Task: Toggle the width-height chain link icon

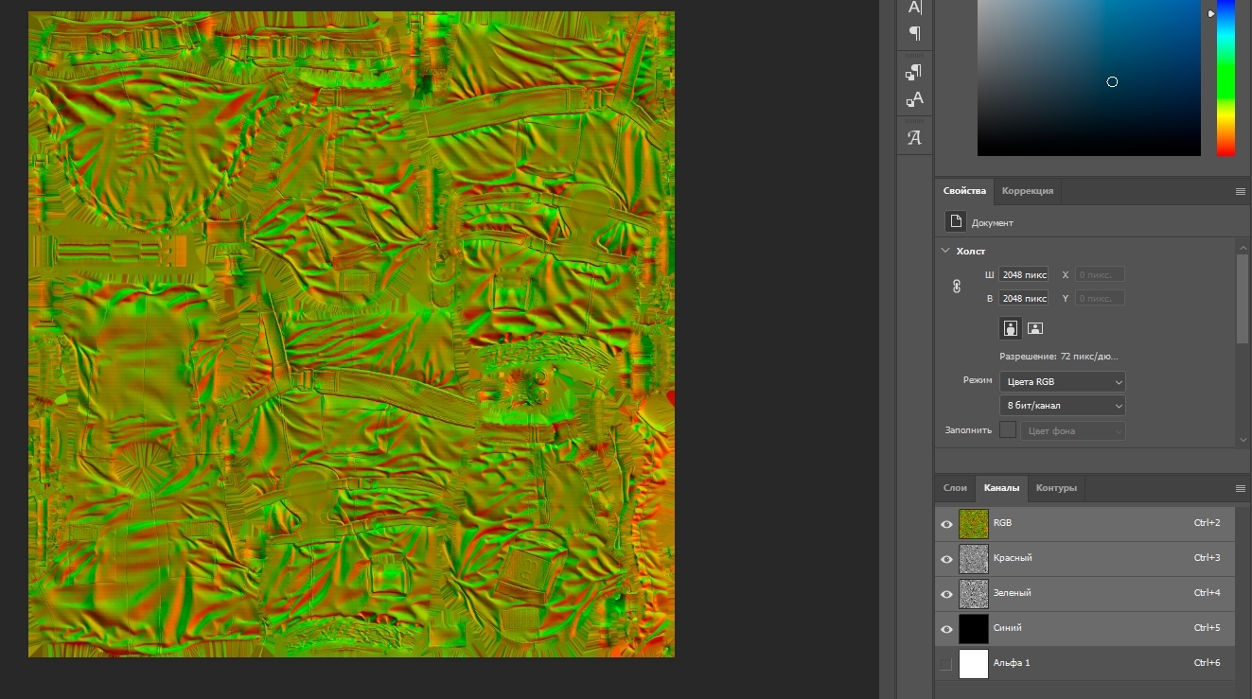Action: tap(957, 287)
